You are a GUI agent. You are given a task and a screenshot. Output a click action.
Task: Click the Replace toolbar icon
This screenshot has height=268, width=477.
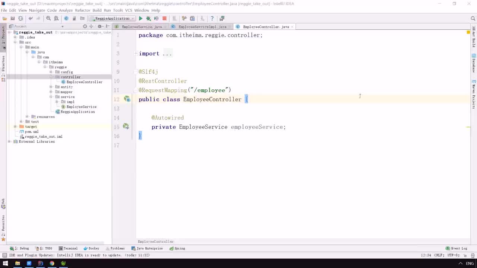pyautogui.click(x=56, y=18)
